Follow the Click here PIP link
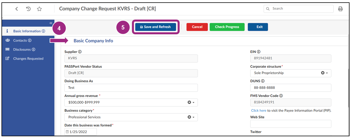Viewport: 351px width, 138px height. point(258,111)
